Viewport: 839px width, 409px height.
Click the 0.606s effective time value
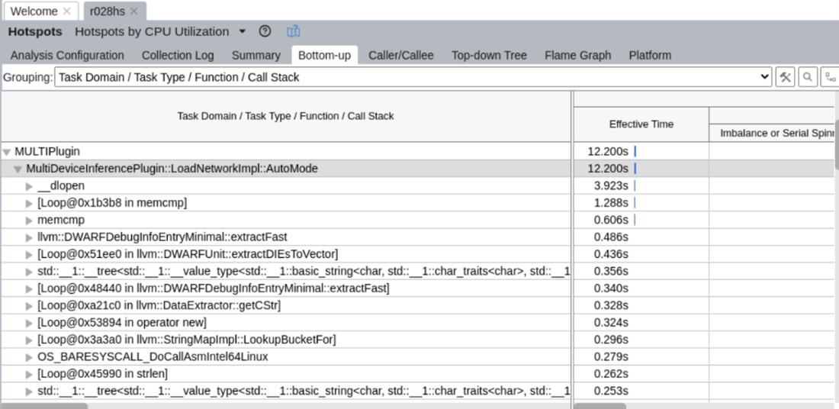pyautogui.click(x=611, y=220)
